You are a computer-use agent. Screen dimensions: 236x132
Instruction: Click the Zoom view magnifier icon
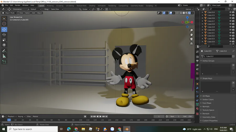(191, 30)
